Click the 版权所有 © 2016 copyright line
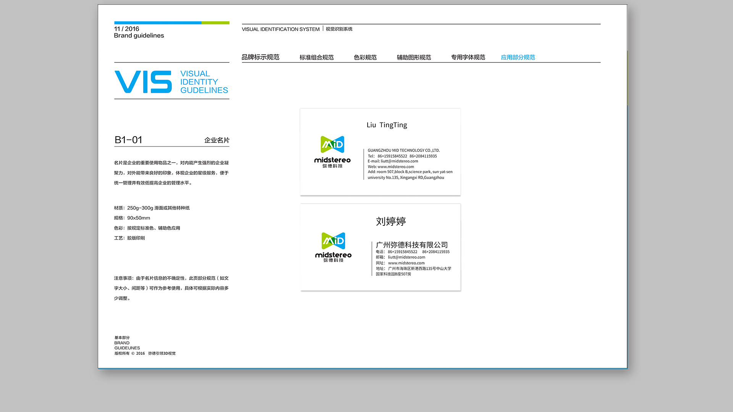Viewport: 733px width, 412px height. pos(145,353)
